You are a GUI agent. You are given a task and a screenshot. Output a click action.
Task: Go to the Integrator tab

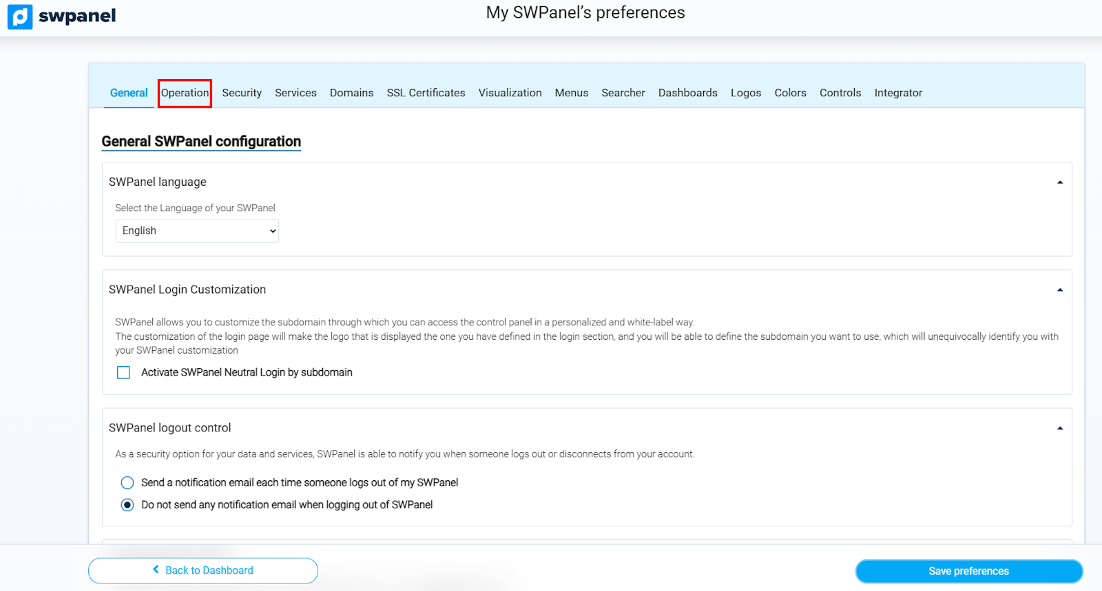tap(898, 93)
